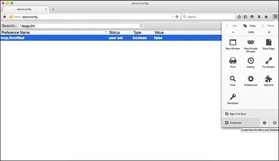Zoom in with the plus button

(269, 32)
